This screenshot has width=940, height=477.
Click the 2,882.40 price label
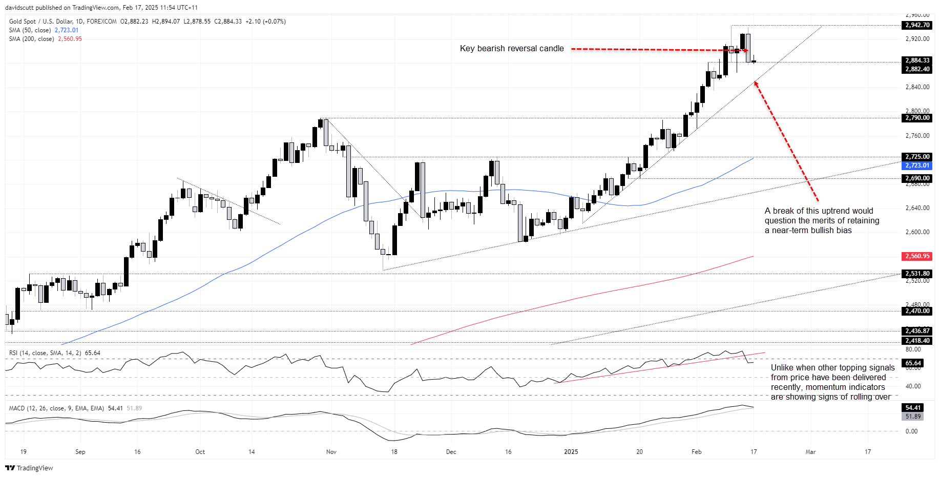(917, 69)
